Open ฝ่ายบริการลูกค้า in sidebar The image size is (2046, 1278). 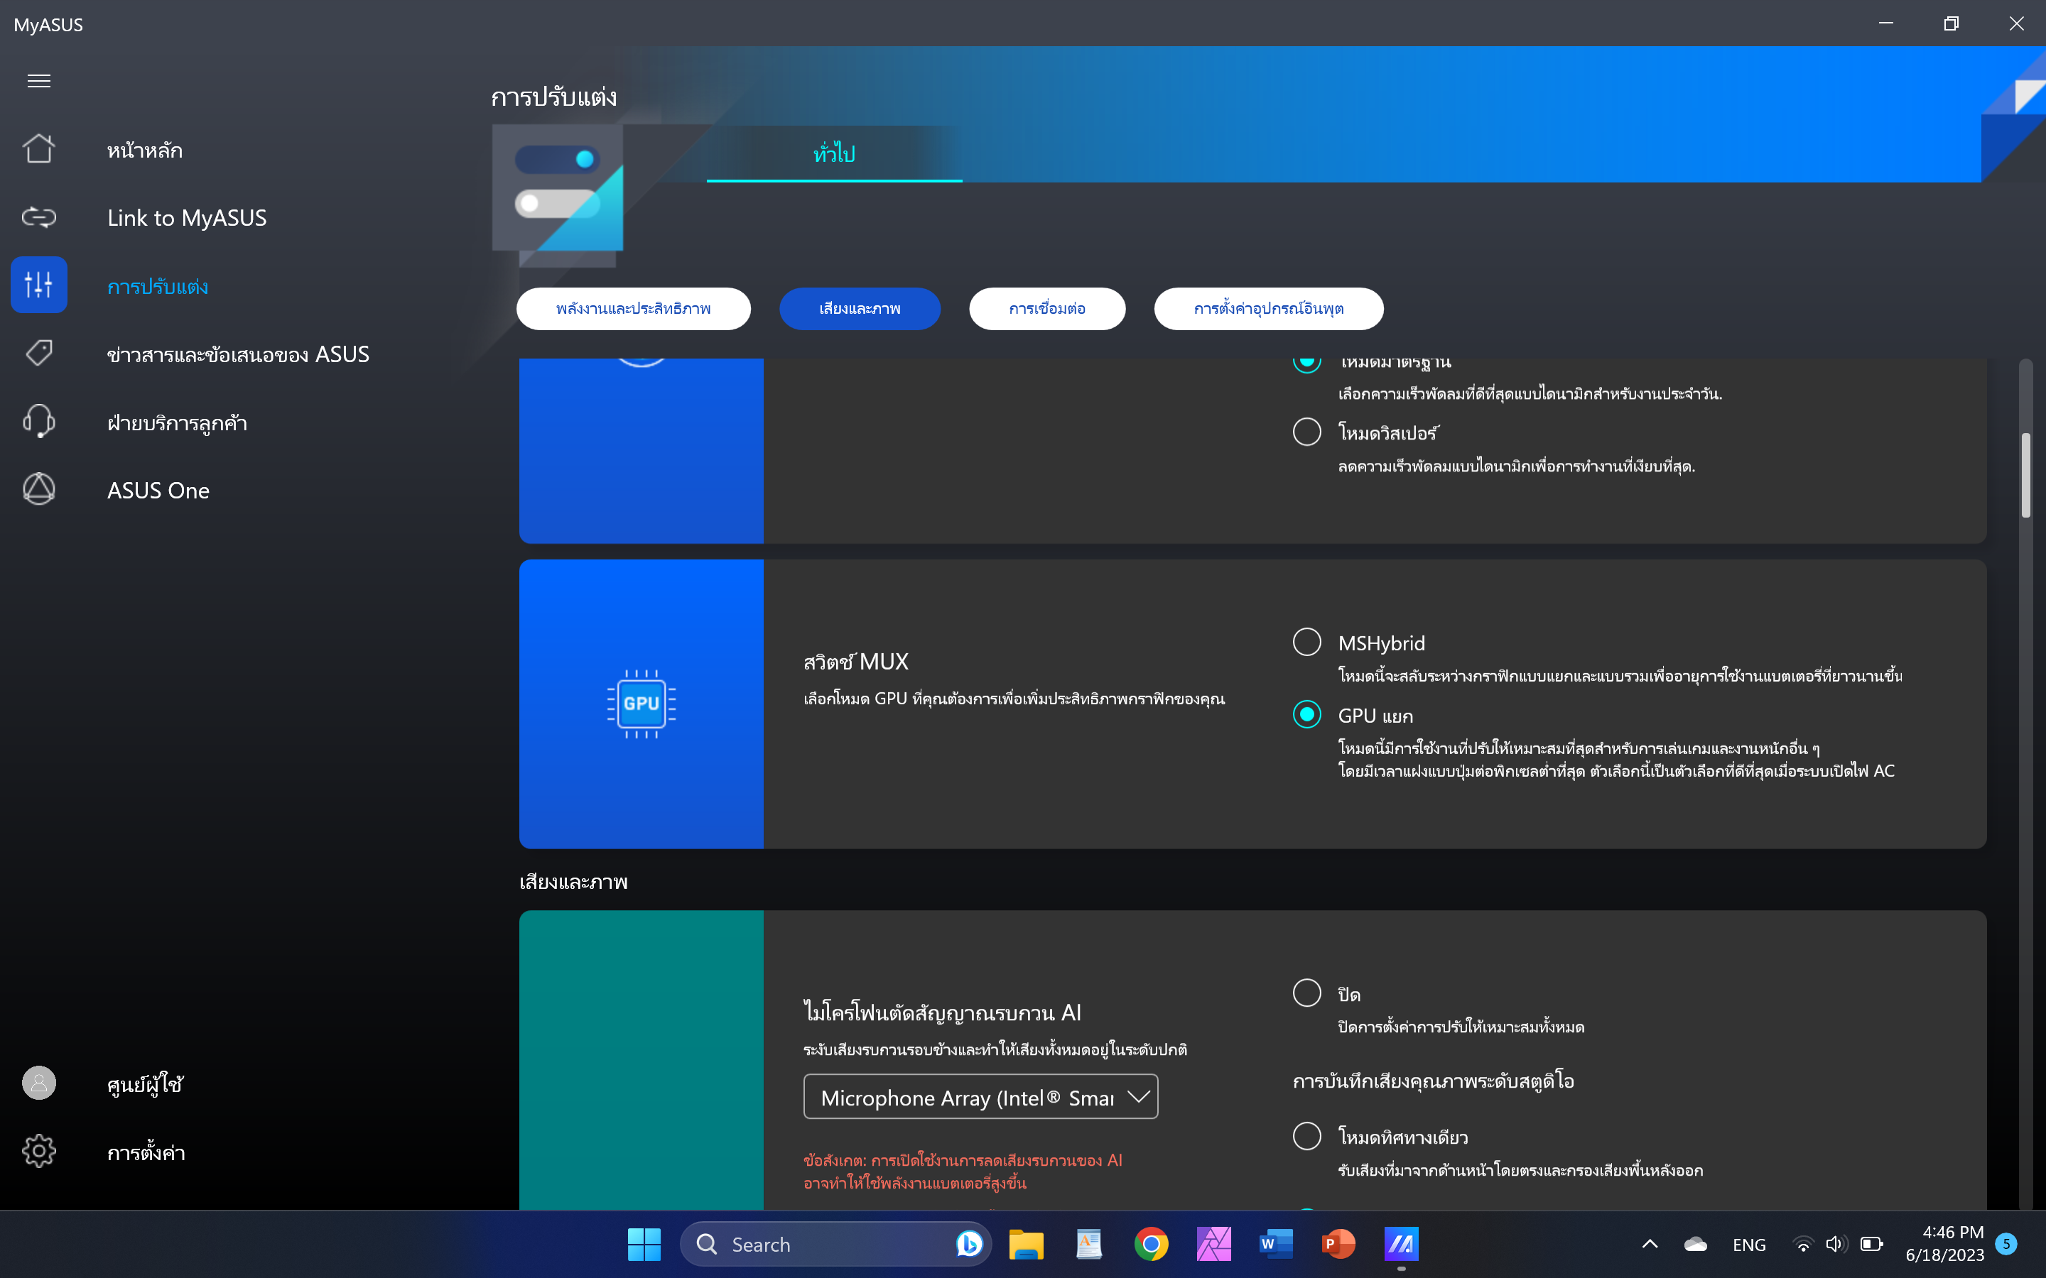tap(177, 422)
